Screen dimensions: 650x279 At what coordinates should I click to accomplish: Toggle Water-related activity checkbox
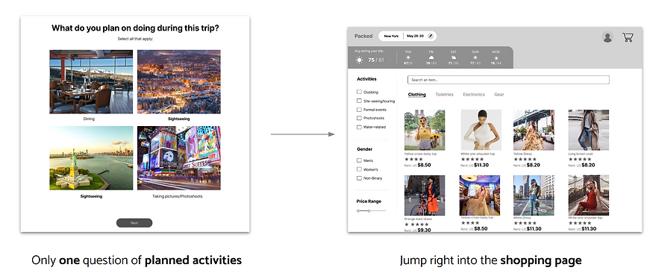point(360,128)
